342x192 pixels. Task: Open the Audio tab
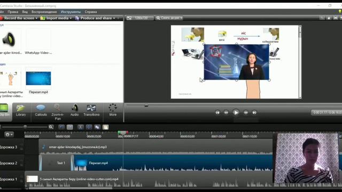point(74,110)
